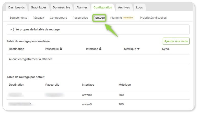Open the Propriétés virtuelles sub-tab

(x=153, y=18)
